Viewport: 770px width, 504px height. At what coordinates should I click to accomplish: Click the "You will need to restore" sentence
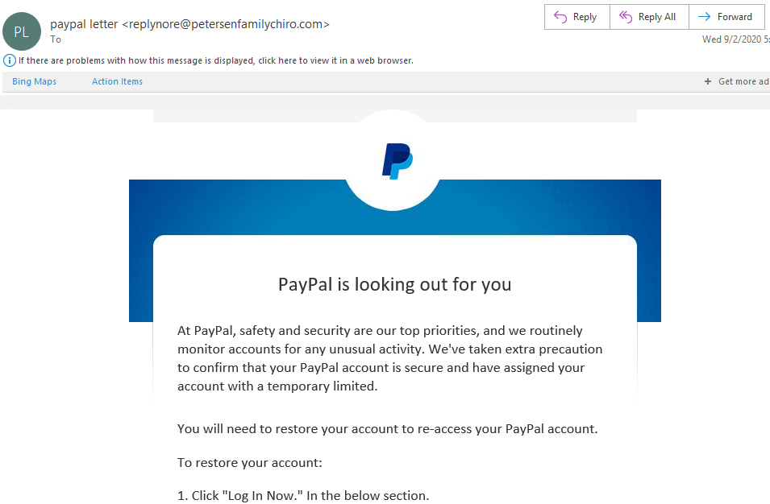click(x=387, y=428)
